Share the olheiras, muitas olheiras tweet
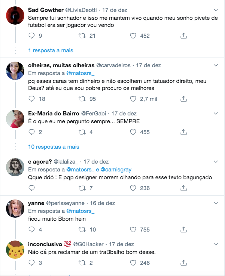The width and height of the screenshot is (225, 276). pos(183,99)
